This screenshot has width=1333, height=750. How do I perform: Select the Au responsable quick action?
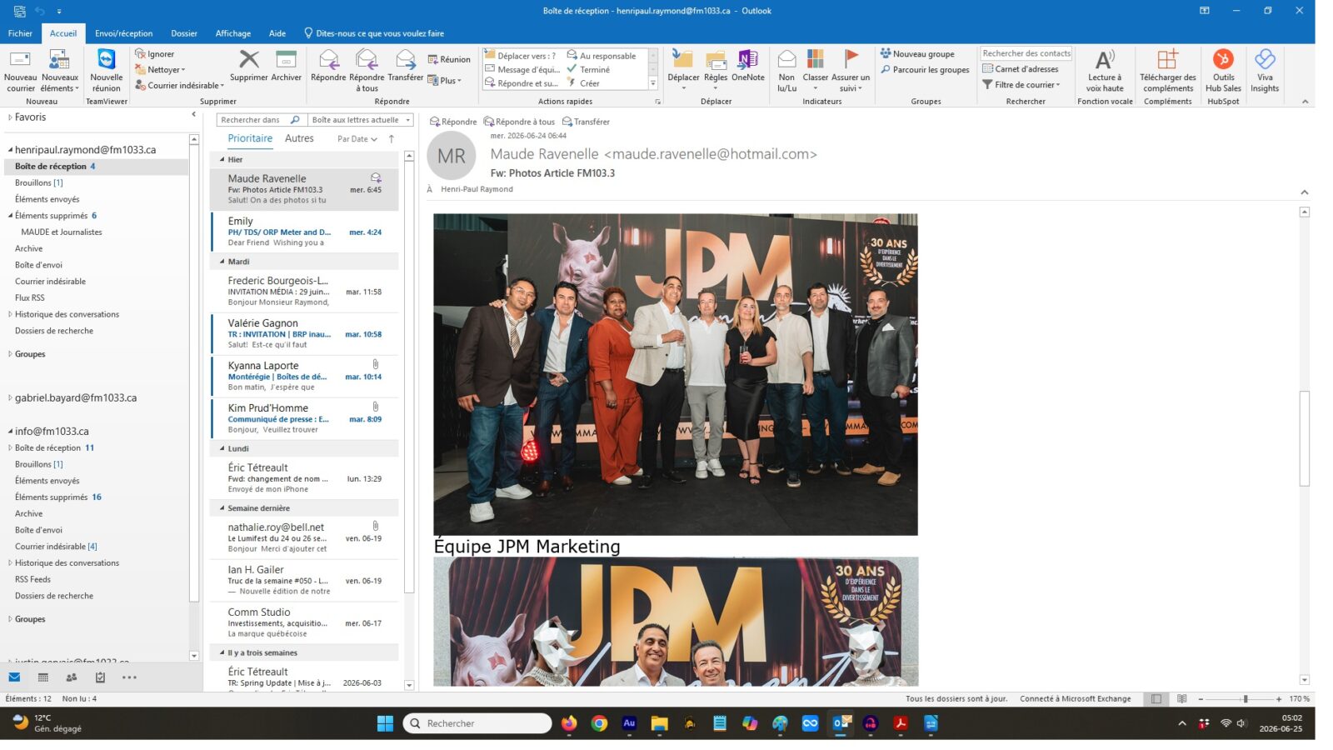click(x=602, y=56)
